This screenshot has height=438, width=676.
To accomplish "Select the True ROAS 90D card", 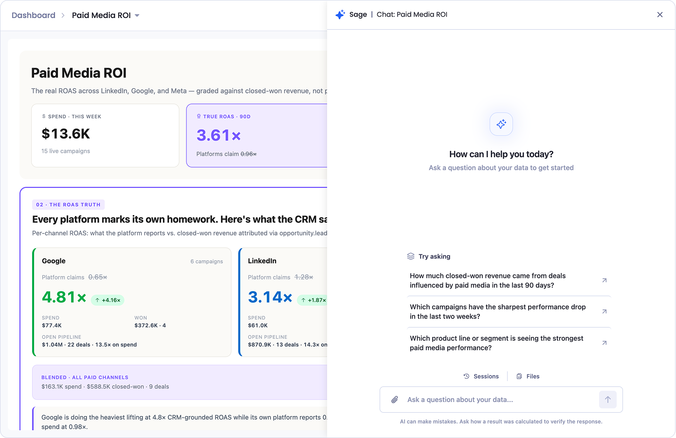I will [x=257, y=135].
